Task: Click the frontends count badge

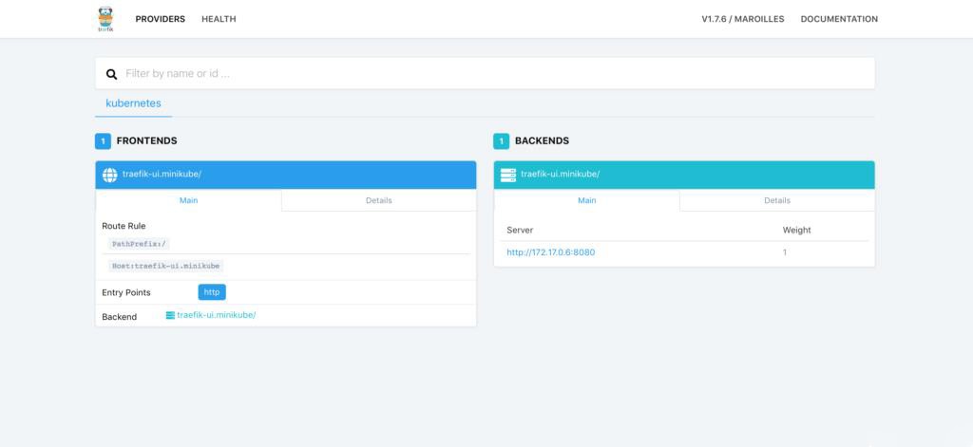Action: click(103, 141)
